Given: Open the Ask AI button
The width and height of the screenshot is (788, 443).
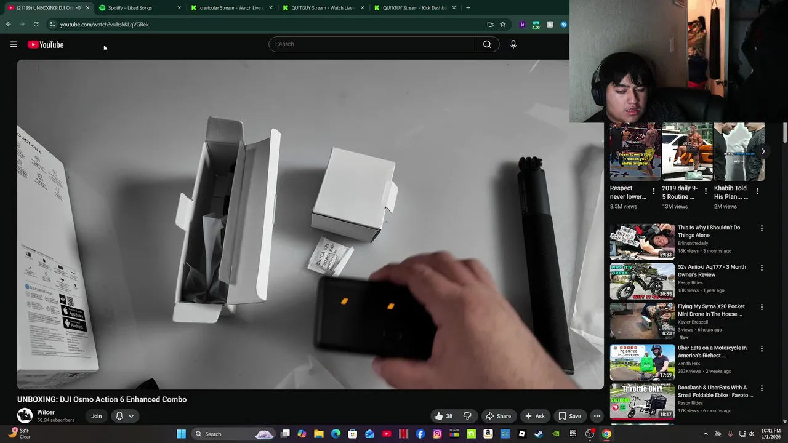Looking at the screenshot, I should (x=534, y=416).
